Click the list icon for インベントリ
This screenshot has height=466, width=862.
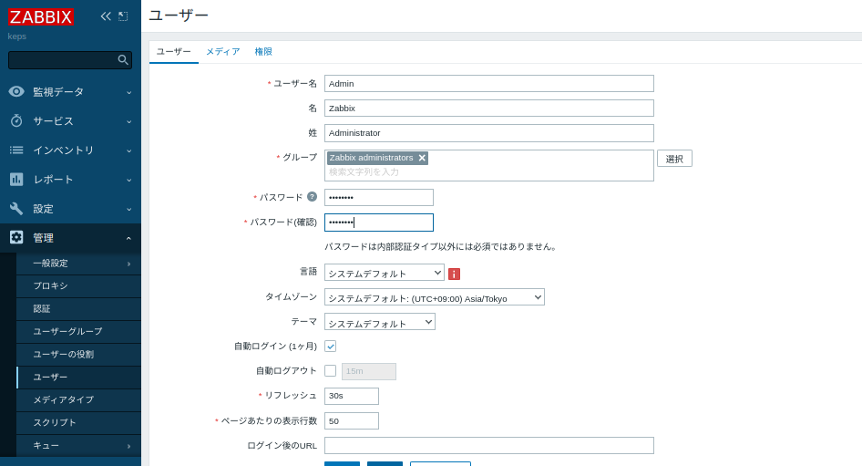16,150
